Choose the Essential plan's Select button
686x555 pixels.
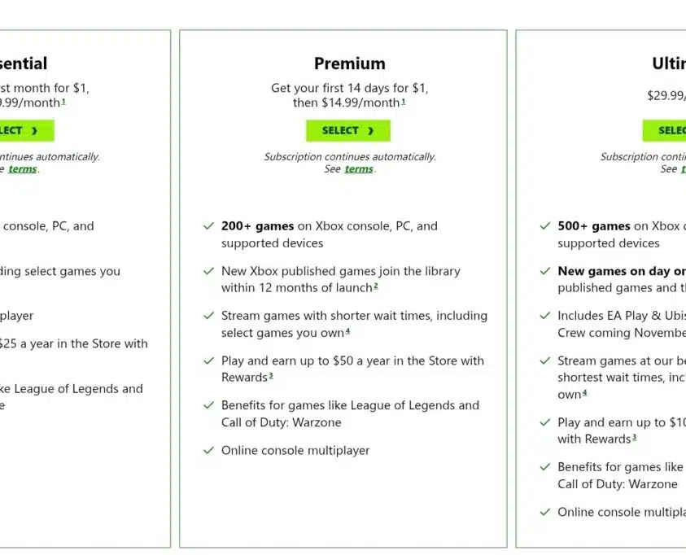[24, 130]
